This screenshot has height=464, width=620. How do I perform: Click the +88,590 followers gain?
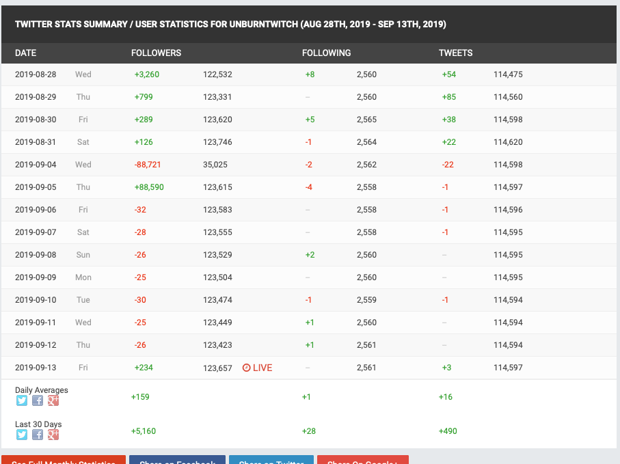pos(149,187)
